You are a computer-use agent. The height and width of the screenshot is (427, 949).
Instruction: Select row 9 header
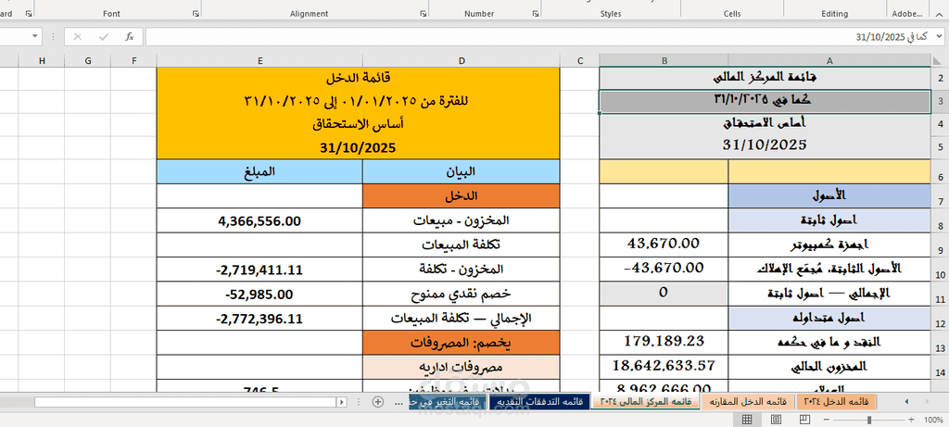(940, 245)
